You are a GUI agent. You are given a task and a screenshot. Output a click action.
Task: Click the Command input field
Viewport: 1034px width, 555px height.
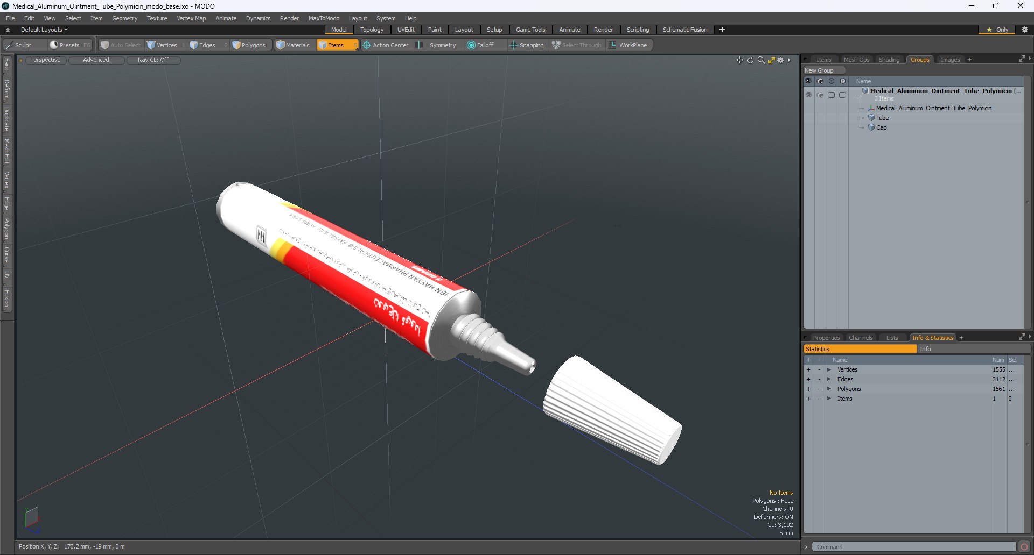[914, 547]
